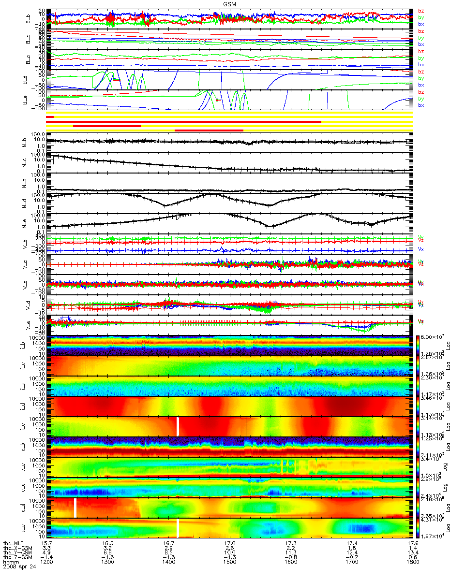The width and height of the screenshot is (450, 580).
Task: Click the GSM title above the plots
Action: click(x=229, y=3)
